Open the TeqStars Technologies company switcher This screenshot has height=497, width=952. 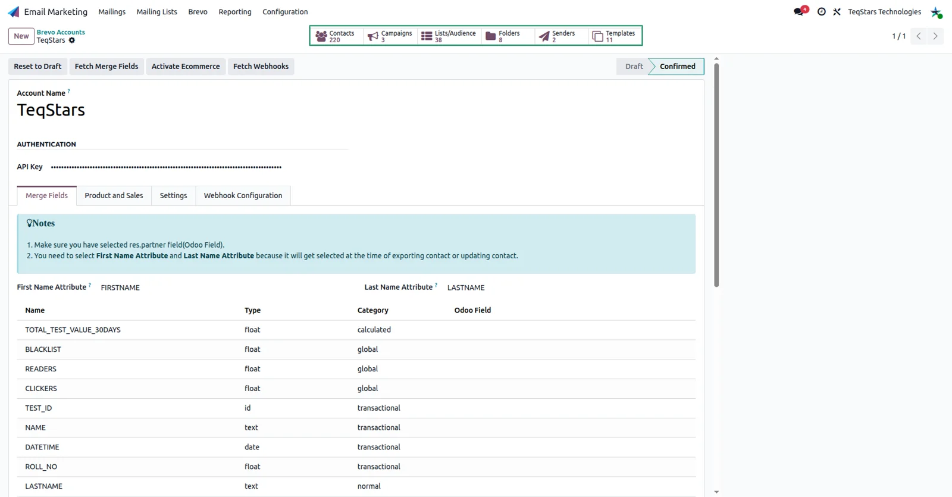(x=884, y=12)
